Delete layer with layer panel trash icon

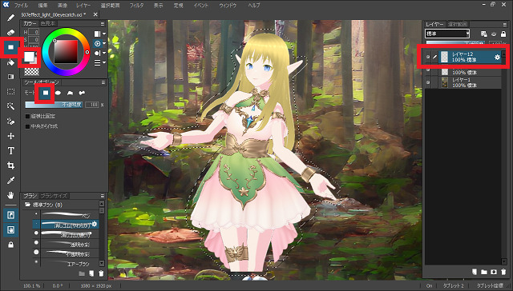point(503,272)
